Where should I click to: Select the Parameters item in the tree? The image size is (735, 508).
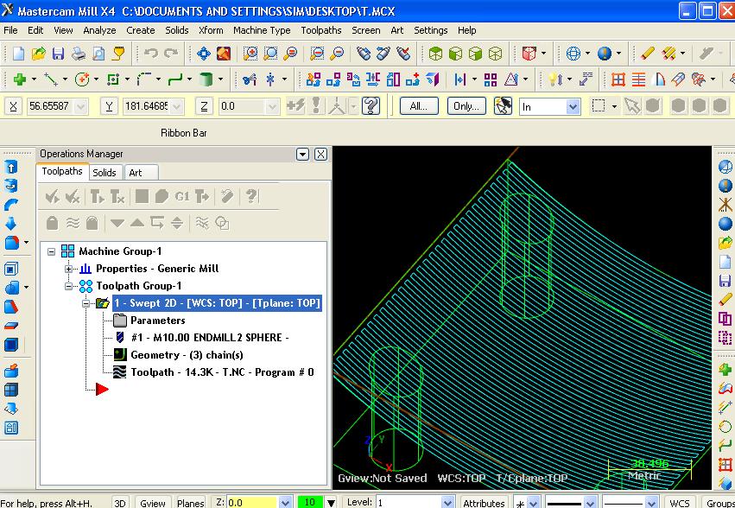(157, 321)
